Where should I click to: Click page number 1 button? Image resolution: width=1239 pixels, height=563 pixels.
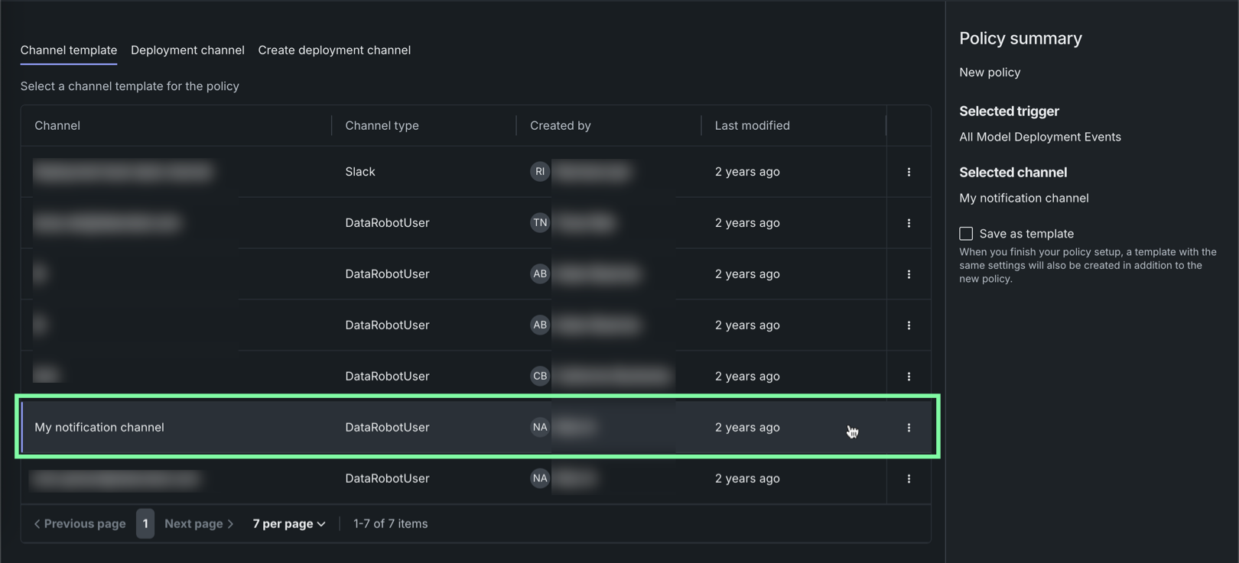pyautogui.click(x=145, y=524)
